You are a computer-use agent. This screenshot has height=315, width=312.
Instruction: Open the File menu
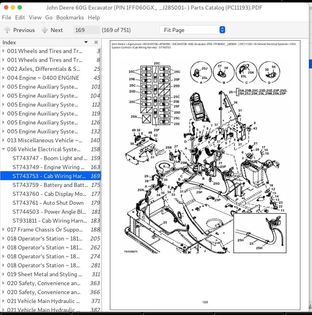7,18
